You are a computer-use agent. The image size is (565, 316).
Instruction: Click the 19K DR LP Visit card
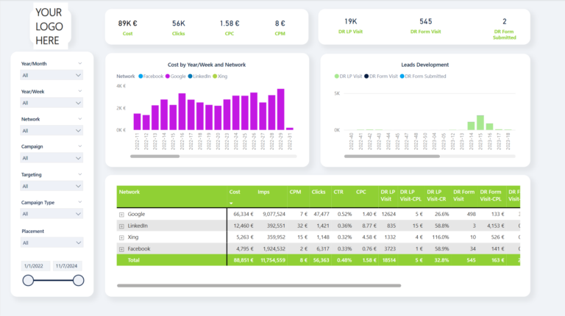click(350, 26)
